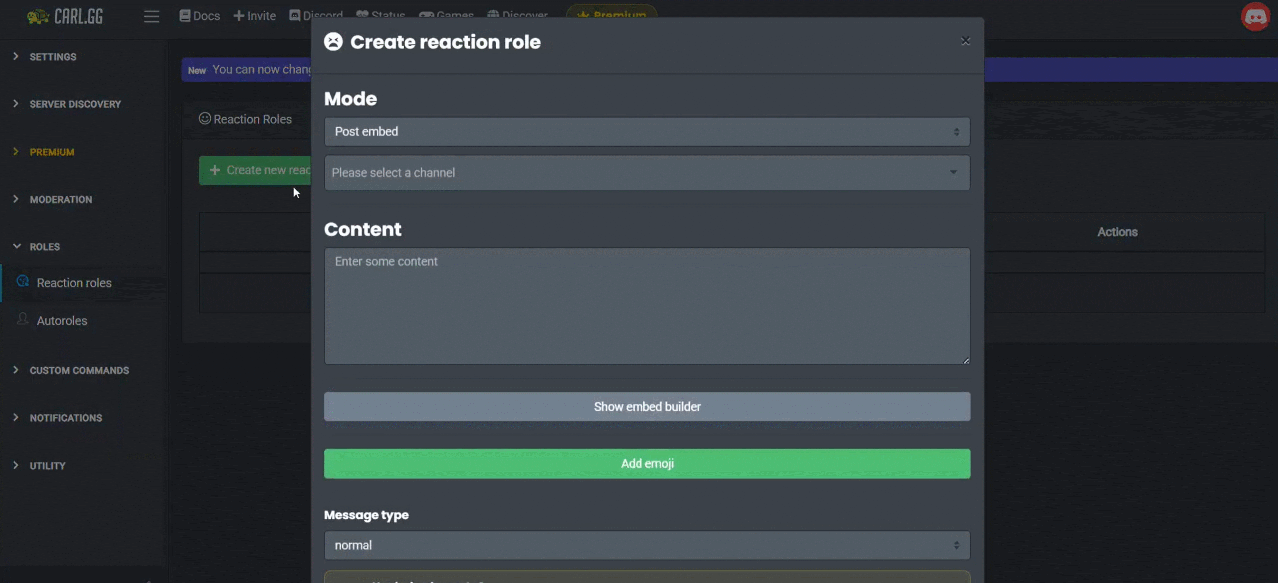Open the Mode dropdown showing Post embed

click(647, 132)
